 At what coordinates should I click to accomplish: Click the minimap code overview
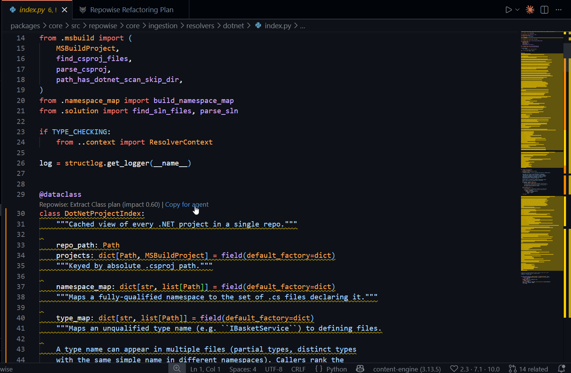click(542, 158)
